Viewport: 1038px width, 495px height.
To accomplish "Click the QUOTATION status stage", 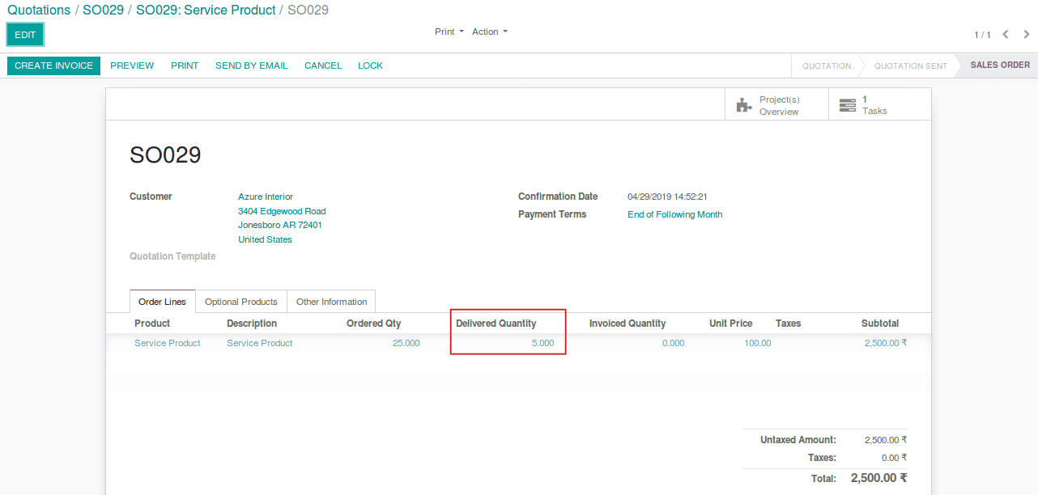I will pyautogui.click(x=826, y=66).
